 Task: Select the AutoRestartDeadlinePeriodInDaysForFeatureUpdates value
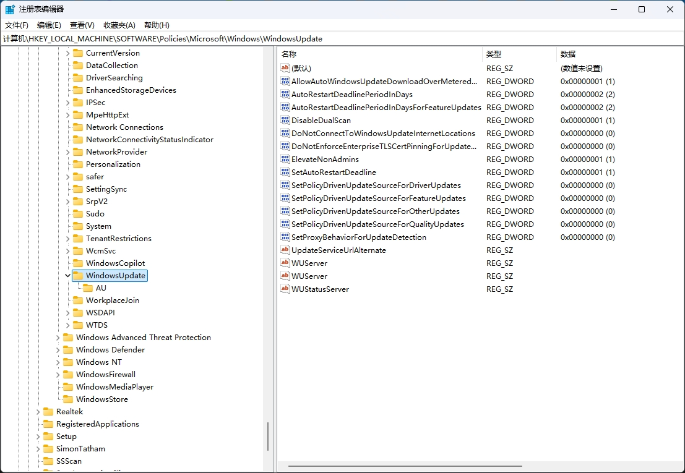coord(386,108)
